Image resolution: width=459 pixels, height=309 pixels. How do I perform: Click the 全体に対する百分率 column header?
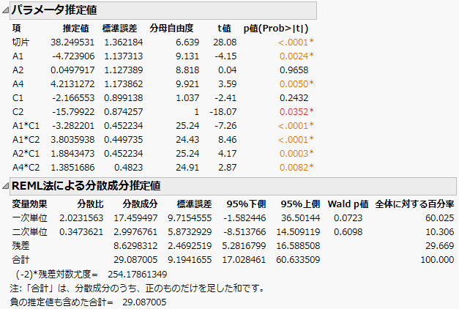point(414,204)
